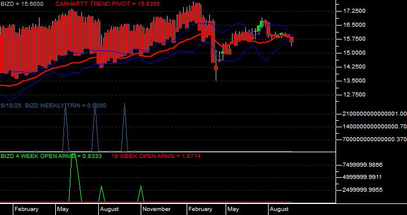Click the 14.2500 price axis value
The image size is (407, 215).
[354, 67]
